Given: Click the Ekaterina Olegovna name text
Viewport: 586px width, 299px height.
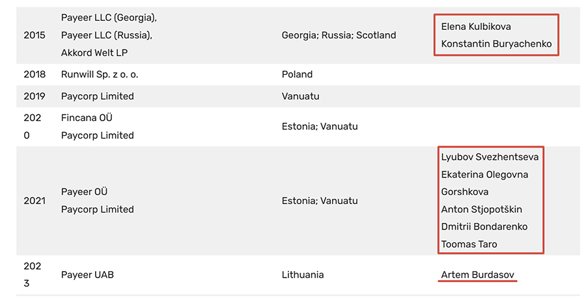Looking at the screenshot, I should [485, 174].
